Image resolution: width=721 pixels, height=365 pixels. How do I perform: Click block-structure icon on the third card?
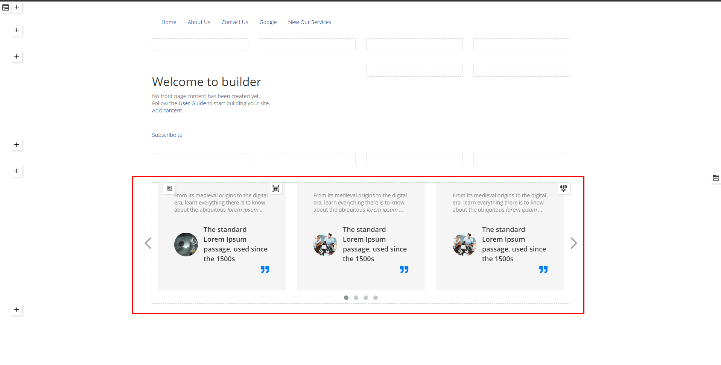tap(563, 188)
